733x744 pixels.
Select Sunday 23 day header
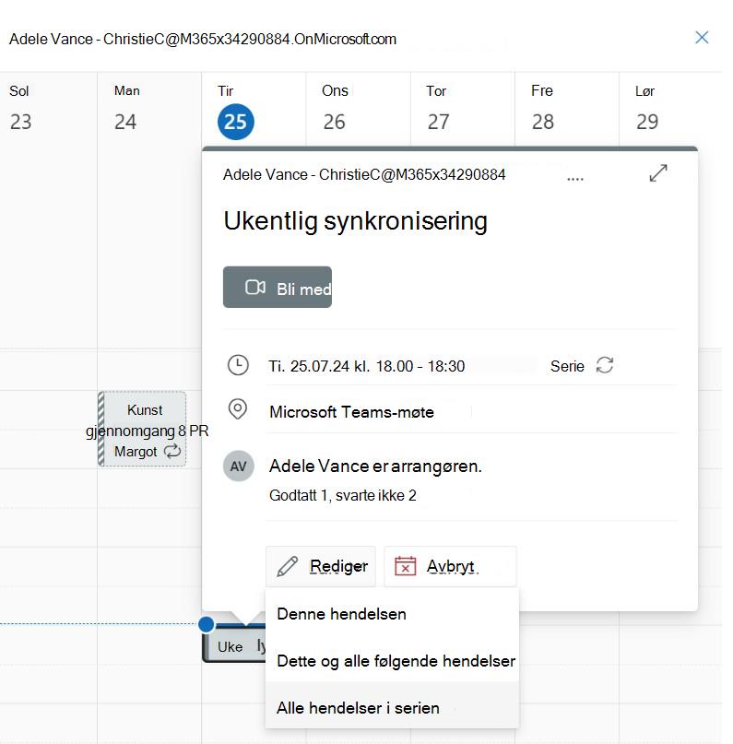[x=21, y=122]
